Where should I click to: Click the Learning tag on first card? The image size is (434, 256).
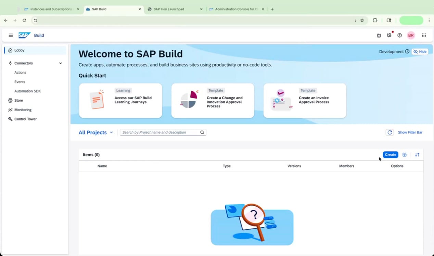coord(123,91)
